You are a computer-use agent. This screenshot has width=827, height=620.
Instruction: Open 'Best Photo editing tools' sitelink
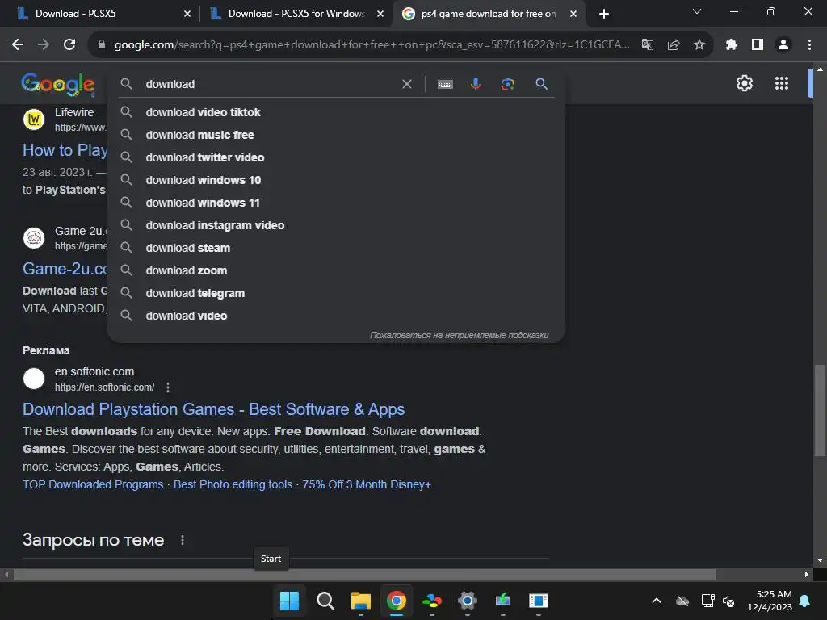point(233,484)
